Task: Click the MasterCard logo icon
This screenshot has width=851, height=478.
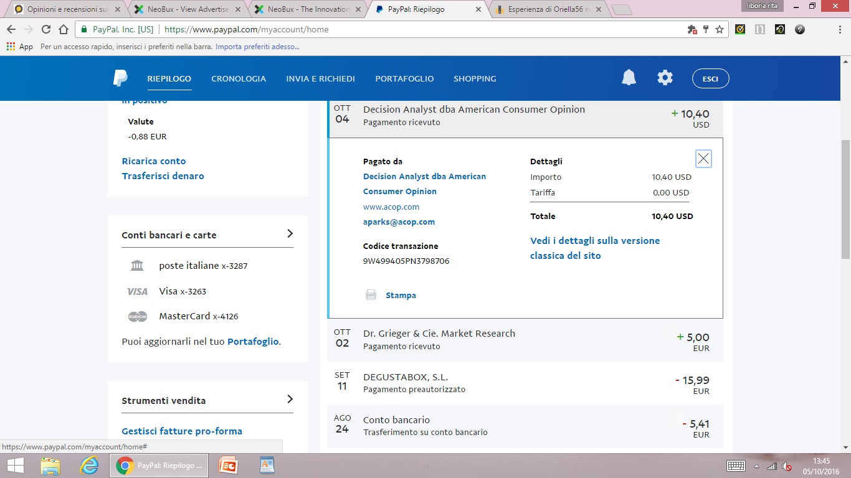Action: coord(138,316)
